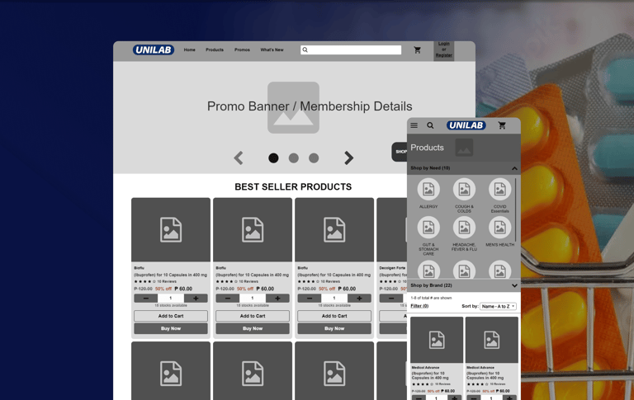Select the MEN'S HEALTH category icon
Screen dimensions: 634x400
click(499, 228)
